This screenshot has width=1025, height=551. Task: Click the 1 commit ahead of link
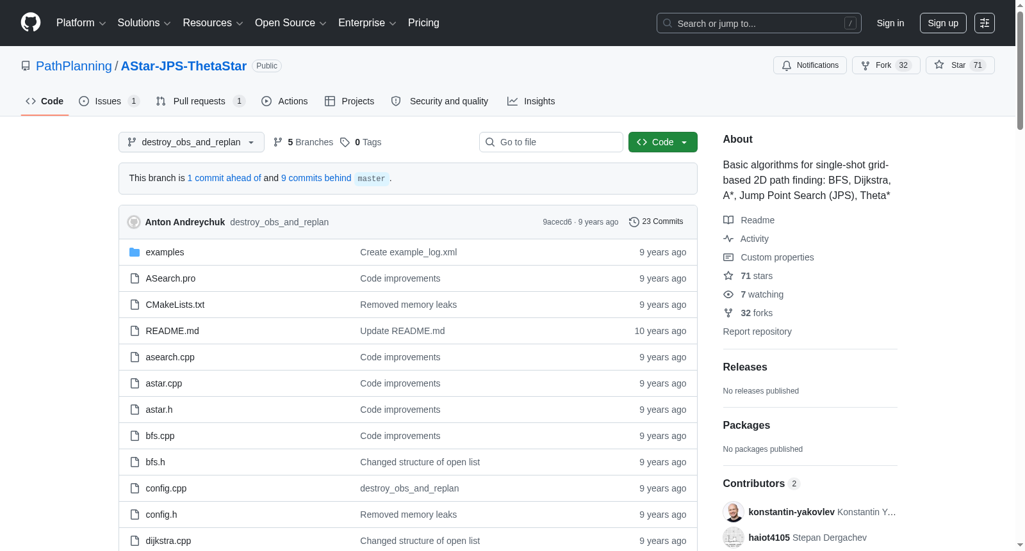pyautogui.click(x=224, y=178)
